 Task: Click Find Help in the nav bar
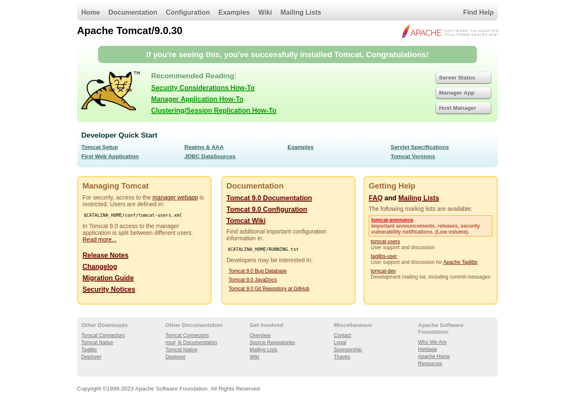[x=478, y=13]
